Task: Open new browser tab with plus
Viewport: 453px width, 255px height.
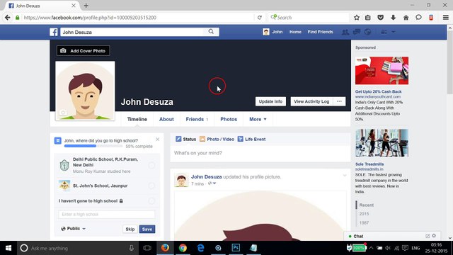Action: [86, 6]
